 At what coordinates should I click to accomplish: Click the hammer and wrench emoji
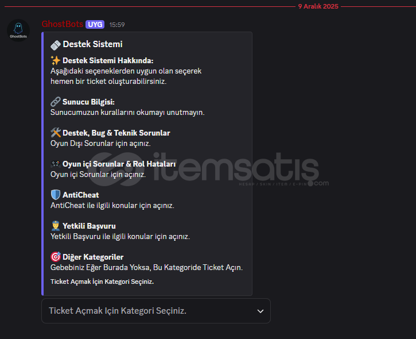click(x=56, y=133)
